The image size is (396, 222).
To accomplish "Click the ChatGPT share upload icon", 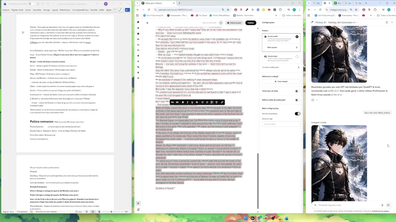I will pos(387,22).
